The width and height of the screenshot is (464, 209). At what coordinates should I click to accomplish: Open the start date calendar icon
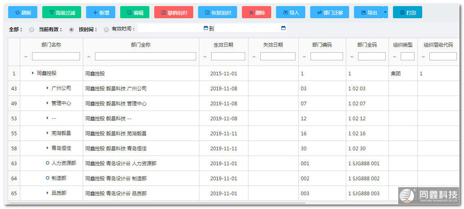(206, 28)
